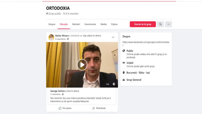The width and height of the screenshot is (202, 114).
Task: Change the 1.0x playback speed
Action: pos(108,84)
